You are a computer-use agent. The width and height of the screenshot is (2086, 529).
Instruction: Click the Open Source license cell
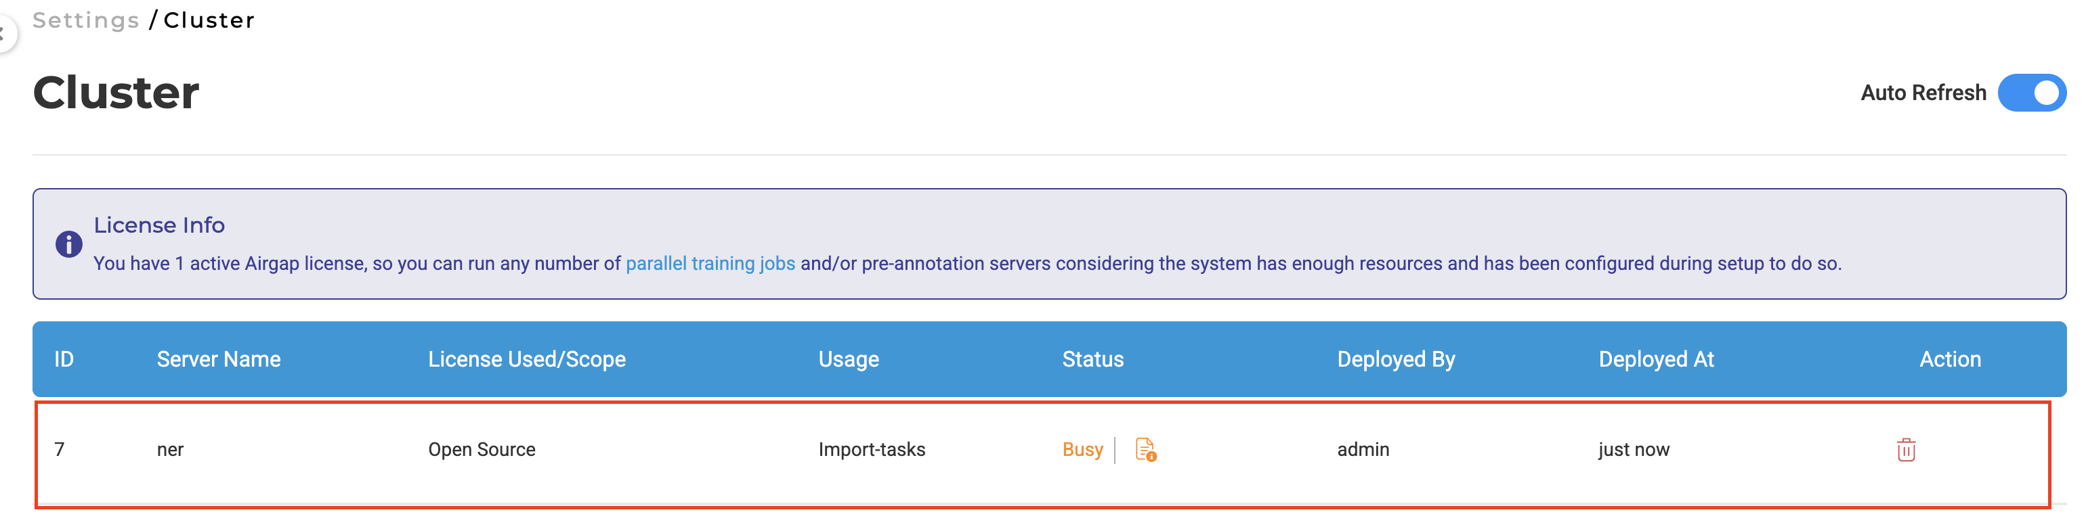coord(482,450)
